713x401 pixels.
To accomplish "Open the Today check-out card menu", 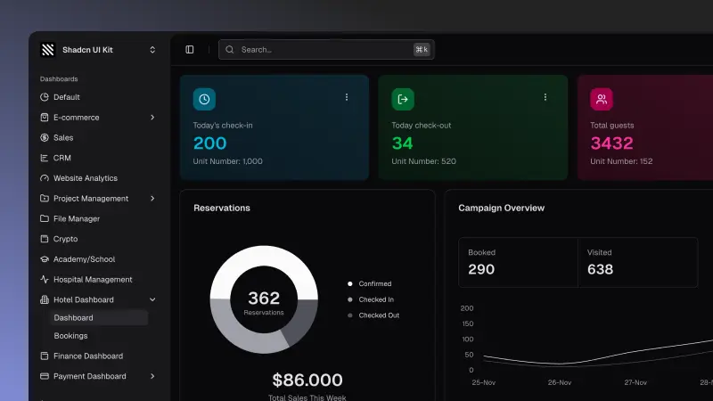I will tap(545, 97).
